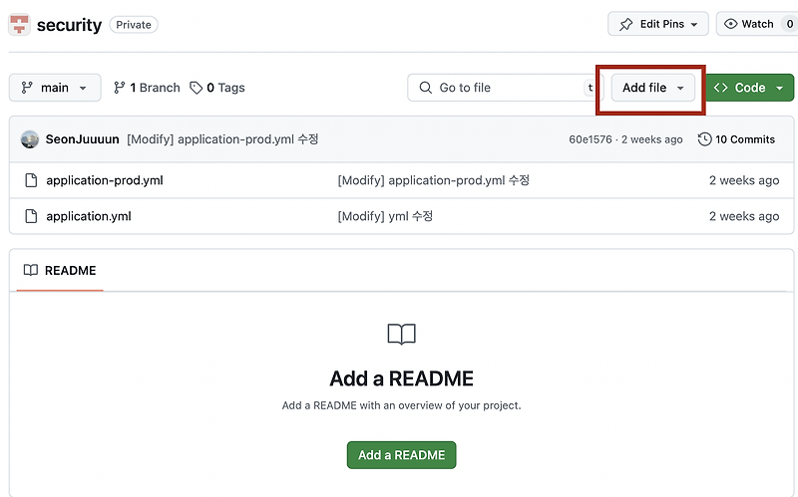Open the 1 Branch link
Image resolution: width=798 pixels, height=497 pixels.
pos(147,88)
